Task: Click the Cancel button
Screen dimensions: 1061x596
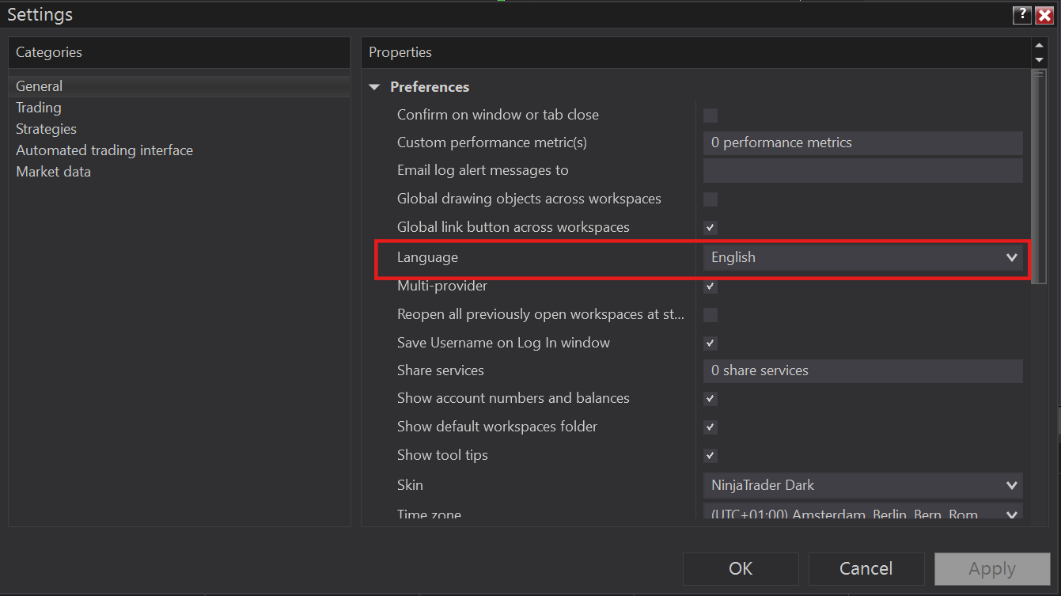Action: pos(866,568)
